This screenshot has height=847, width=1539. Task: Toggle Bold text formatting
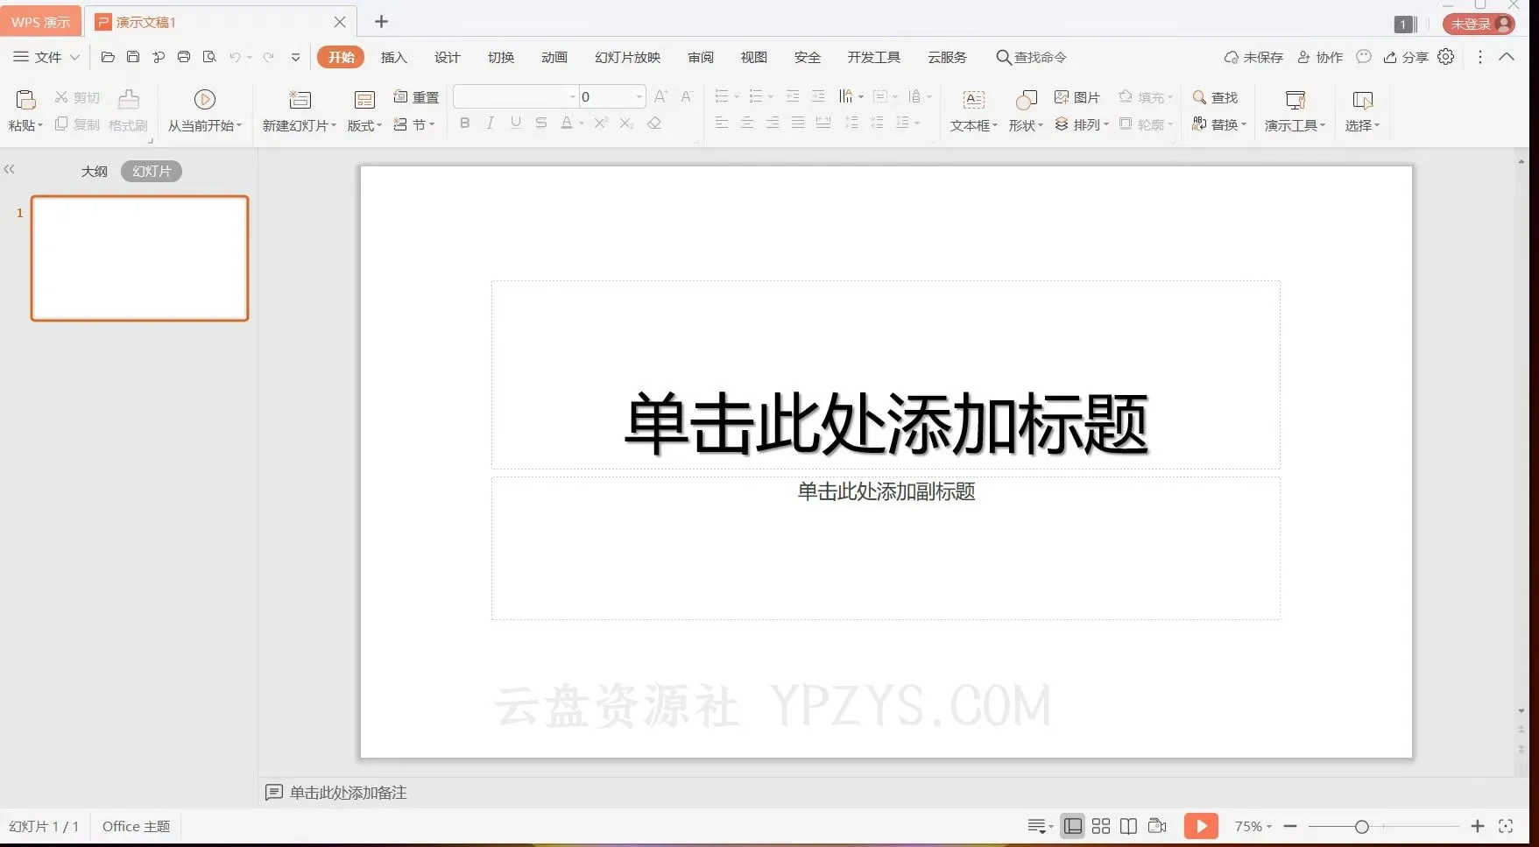[x=465, y=124]
